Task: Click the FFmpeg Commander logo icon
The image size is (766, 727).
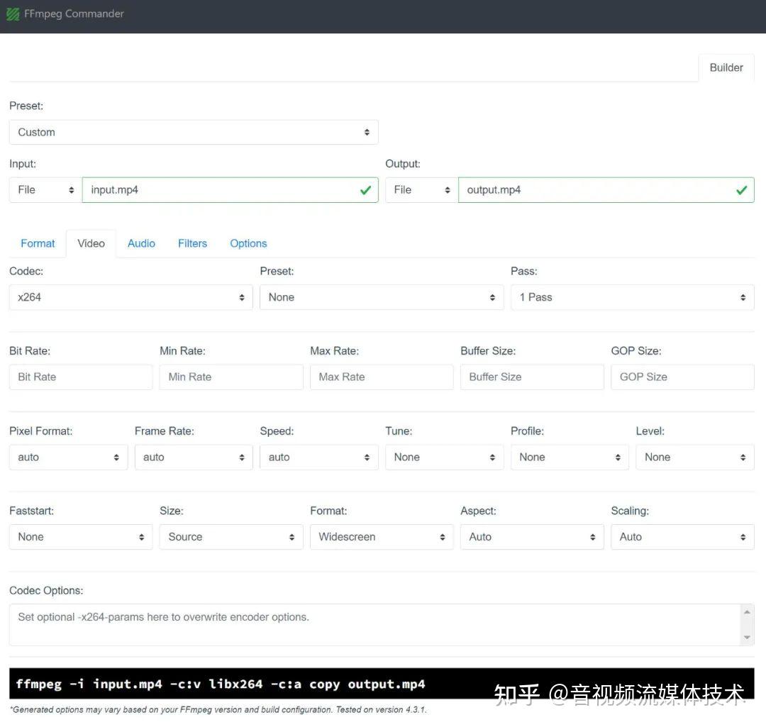Action: click(13, 14)
